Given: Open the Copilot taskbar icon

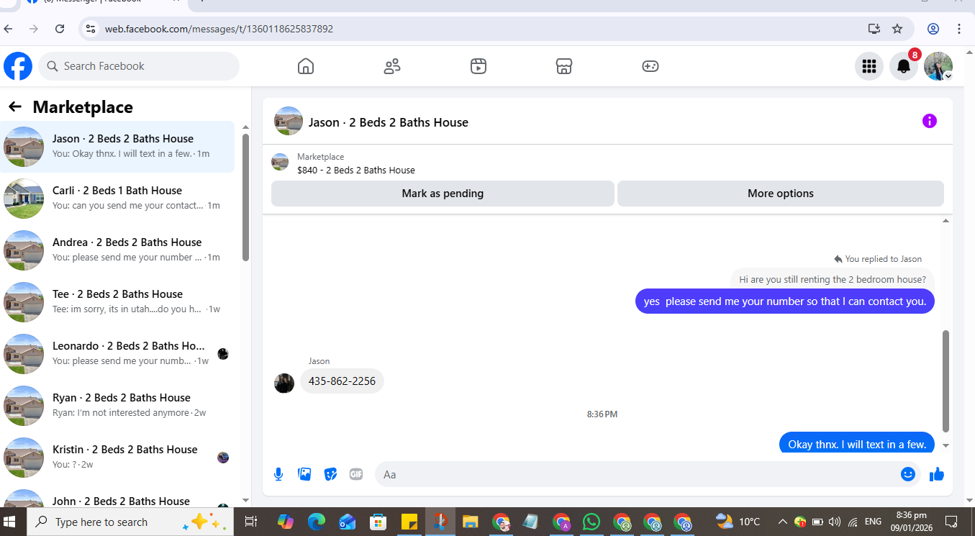Looking at the screenshot, I should point(286,522).
